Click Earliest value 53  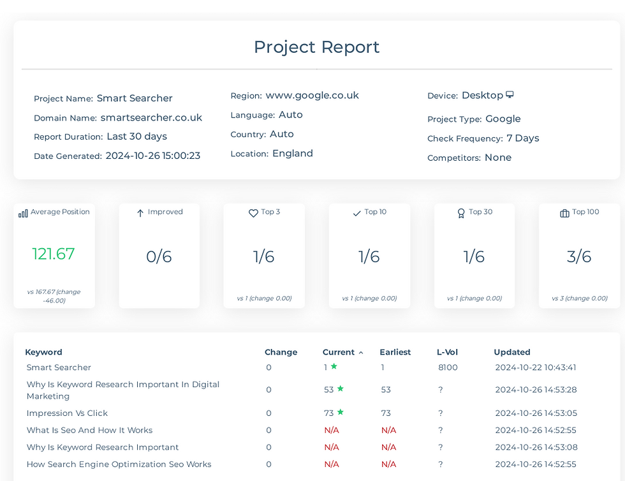(386, 390)
